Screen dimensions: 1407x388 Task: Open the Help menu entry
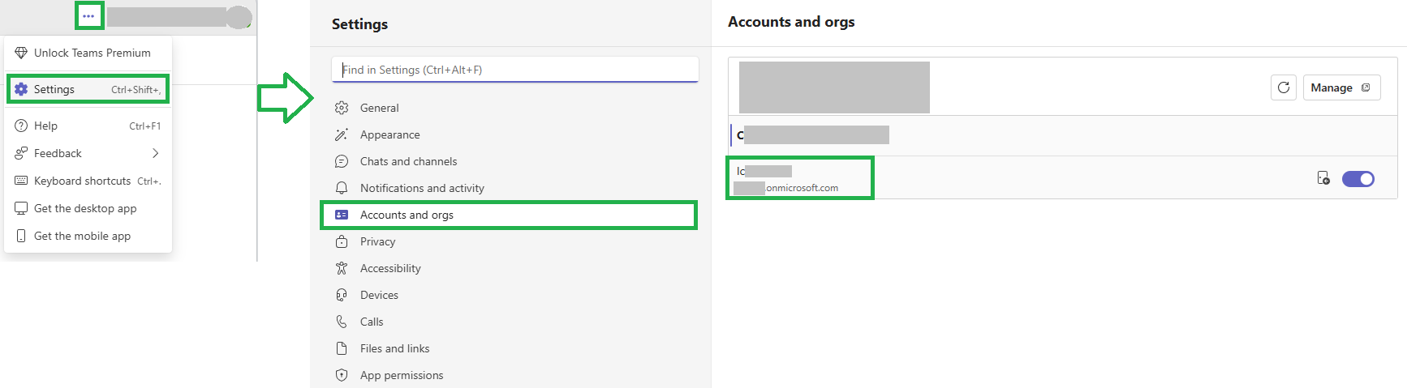[x=88, y=126]
